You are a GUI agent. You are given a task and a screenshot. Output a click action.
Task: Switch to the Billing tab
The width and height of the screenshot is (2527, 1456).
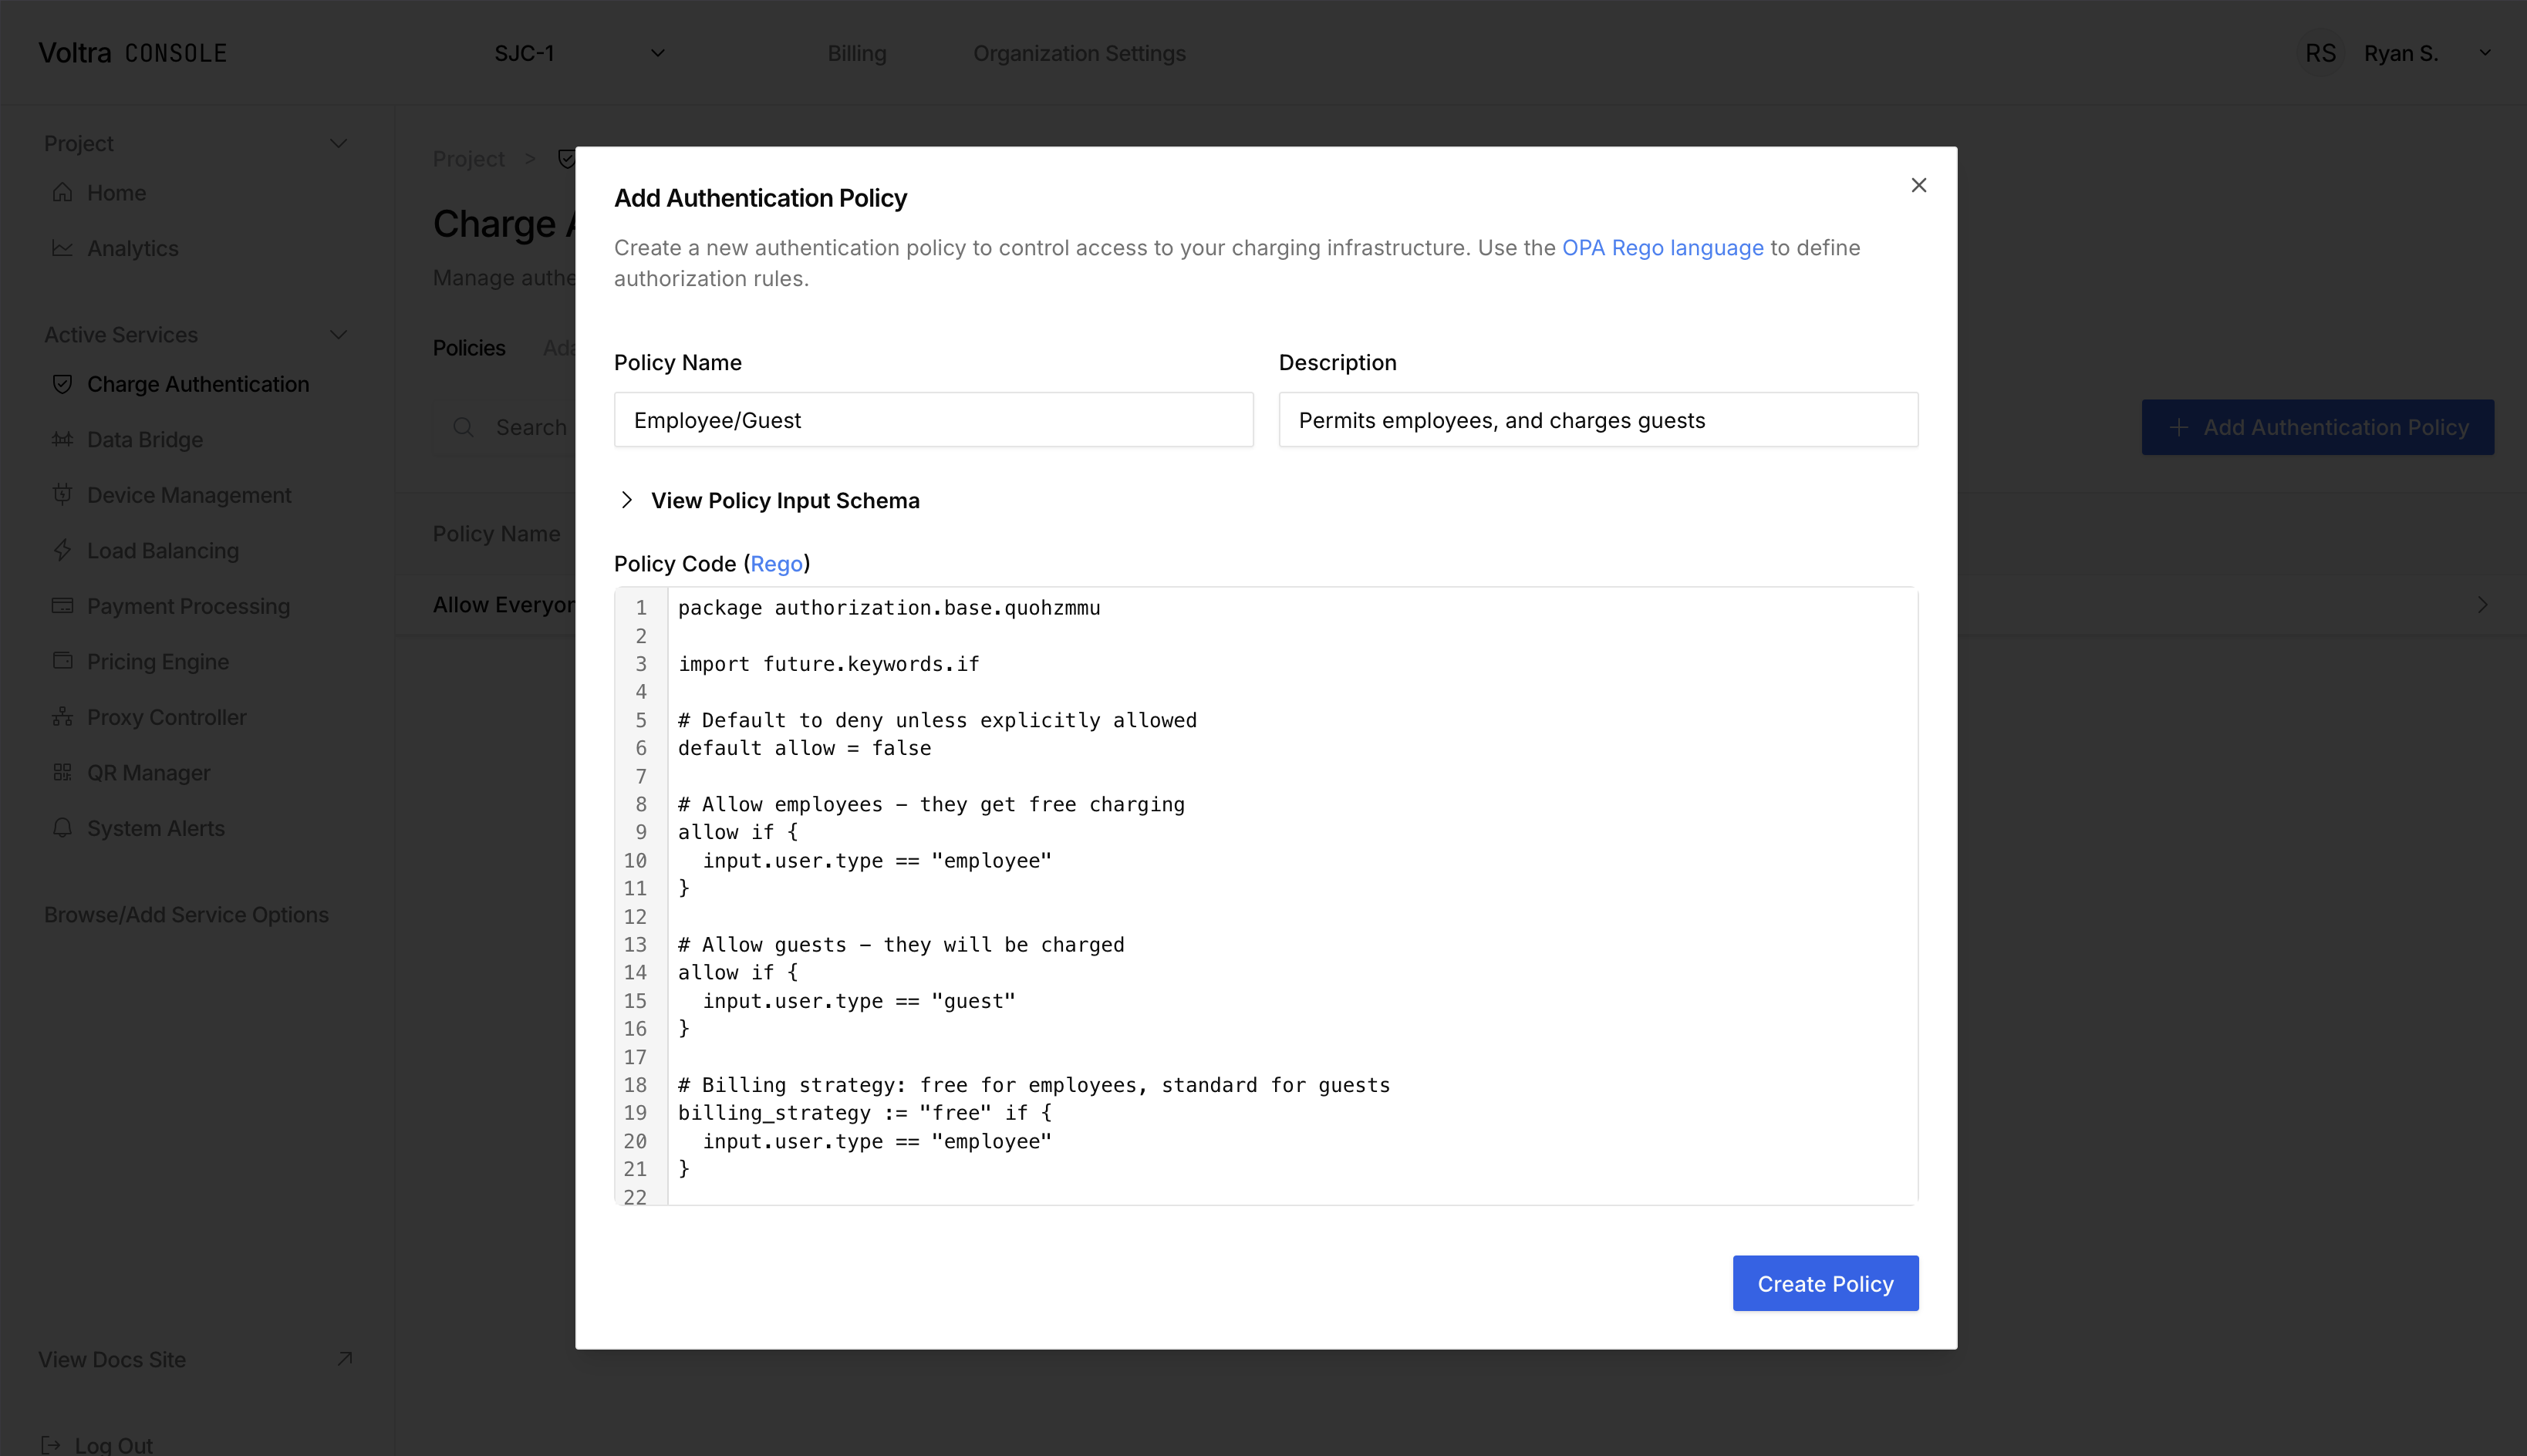click(x=856, y=53)
